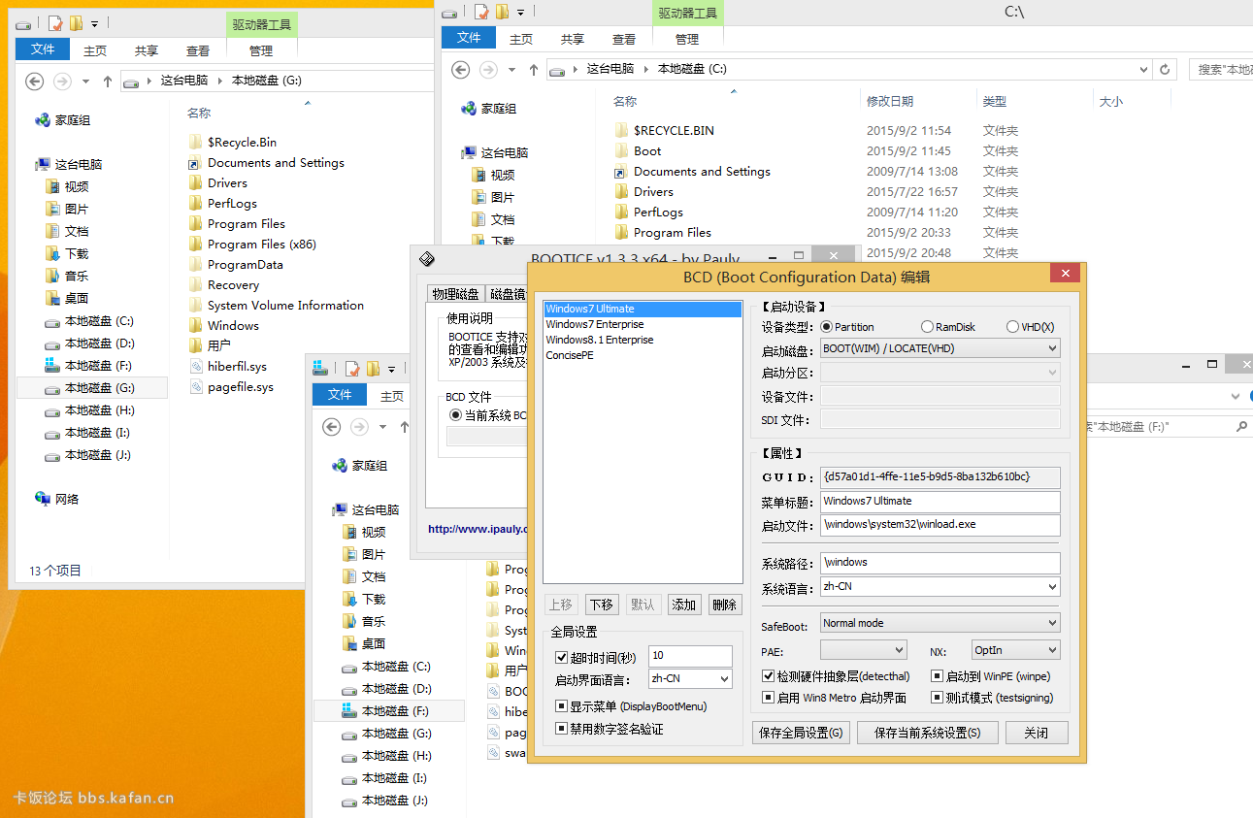The height and width of the screenshot is (818, 1253).
Task: Toggle 禁用数字签名验证 checkbox
Action: coord(562,729)
